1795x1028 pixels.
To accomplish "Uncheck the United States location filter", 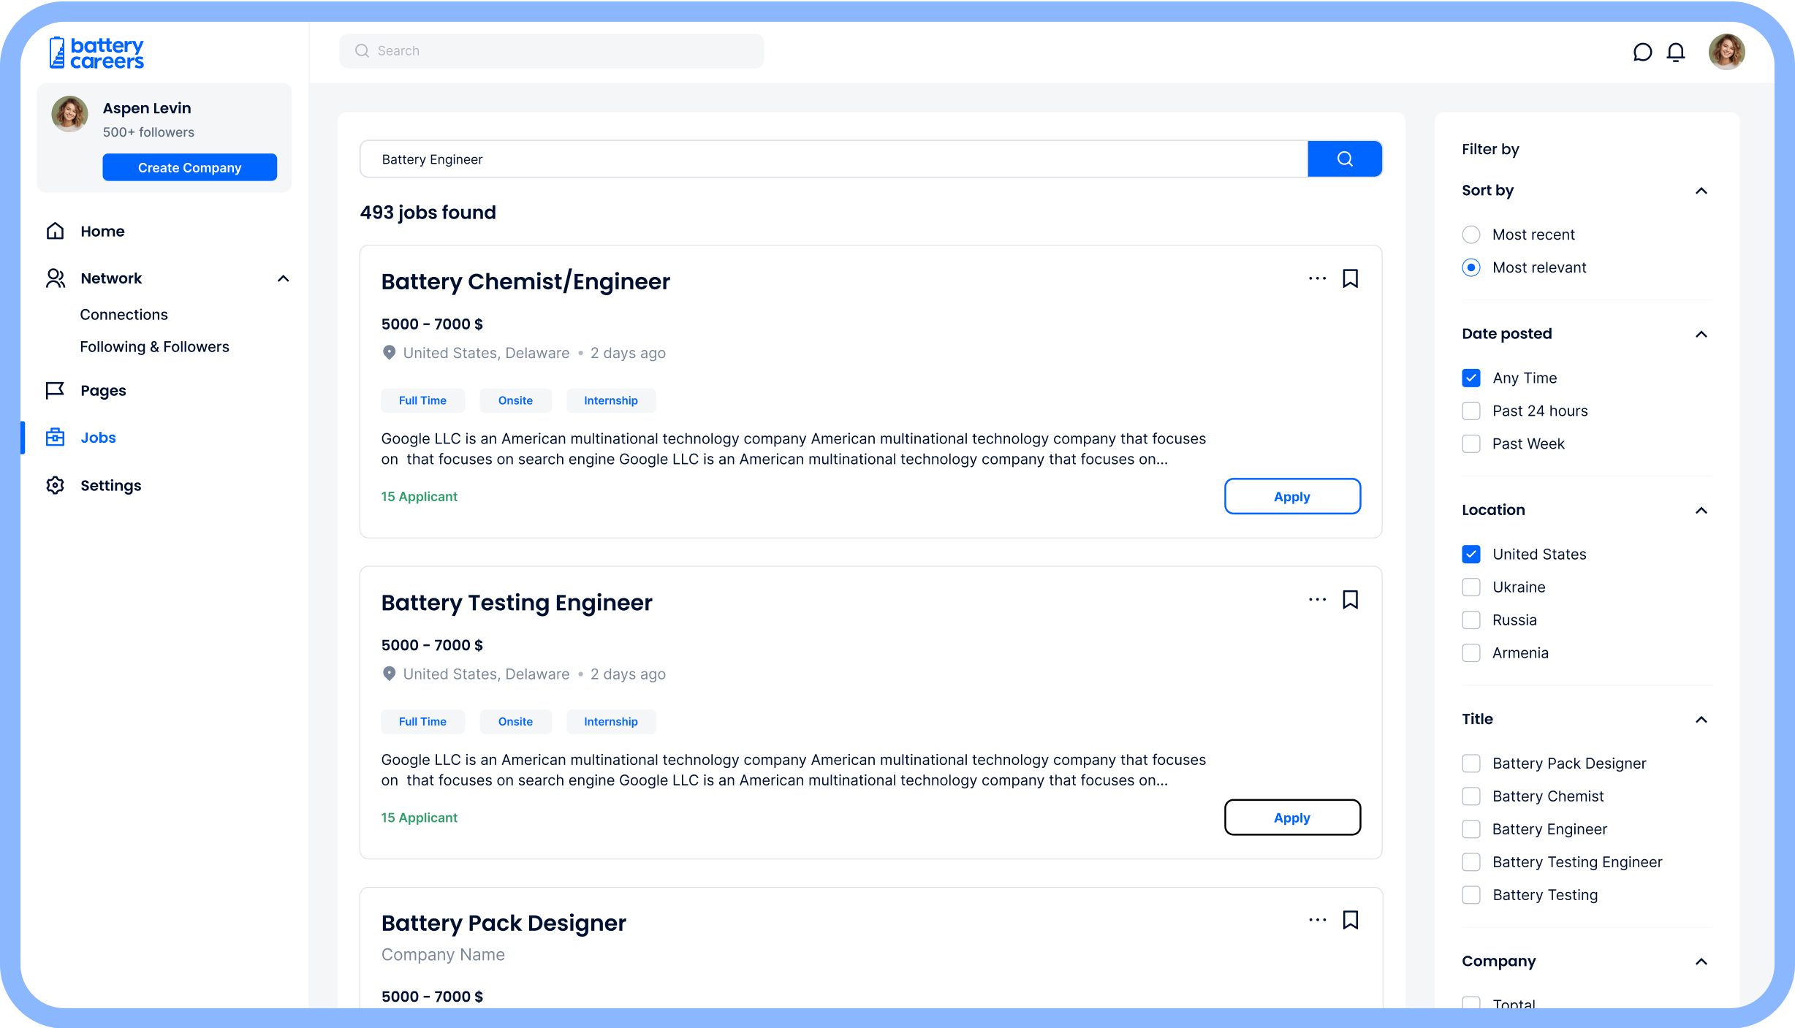I will 1471,554.
